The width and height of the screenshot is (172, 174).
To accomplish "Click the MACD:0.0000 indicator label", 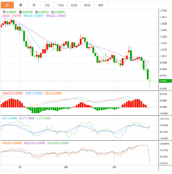I will [x=13, y=93].
